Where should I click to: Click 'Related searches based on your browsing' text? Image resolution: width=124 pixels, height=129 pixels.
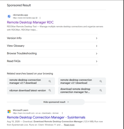coord(30,74)
